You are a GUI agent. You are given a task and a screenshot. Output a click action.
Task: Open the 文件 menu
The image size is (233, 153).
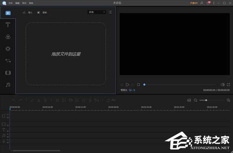point(10,3)
